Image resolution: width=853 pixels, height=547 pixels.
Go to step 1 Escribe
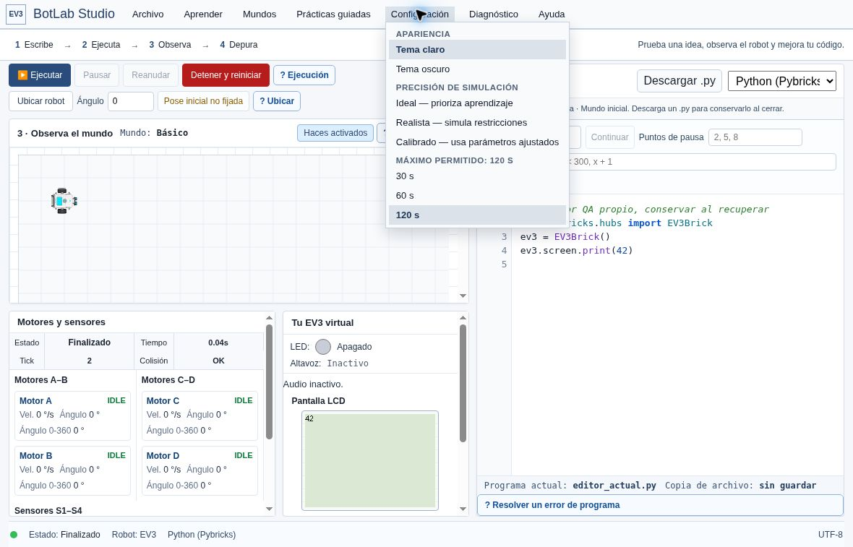pos(34,45)
